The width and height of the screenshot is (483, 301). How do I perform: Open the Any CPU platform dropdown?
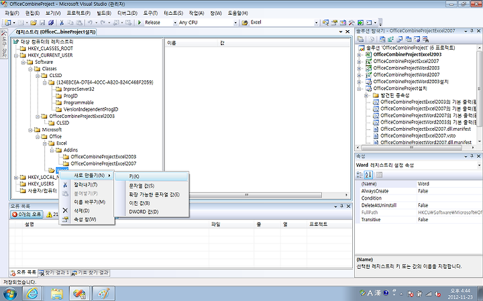click(235, 23)
